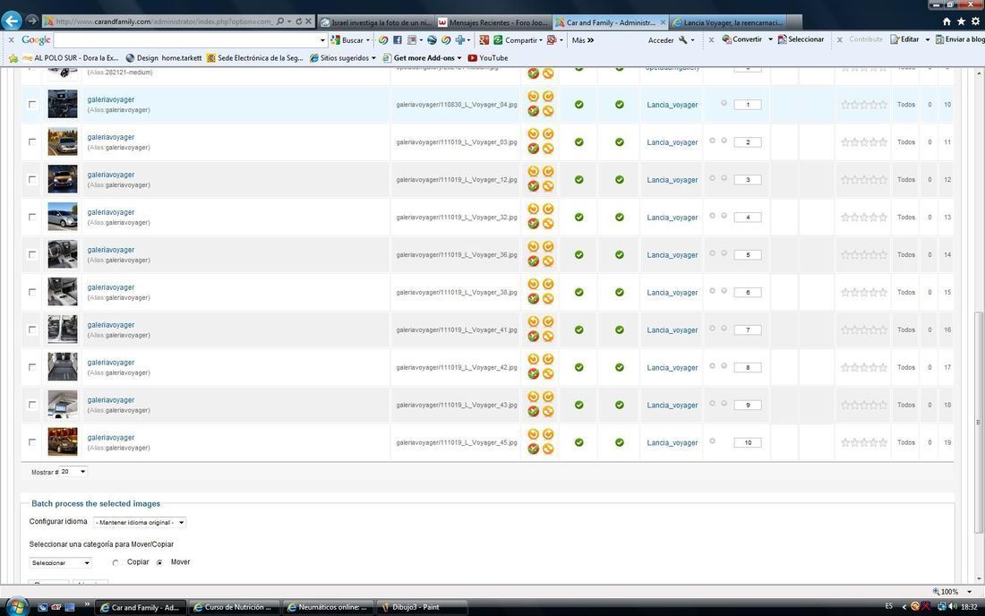Click the top-left orange icon for Voyager_41.jpg

[533, 322]
